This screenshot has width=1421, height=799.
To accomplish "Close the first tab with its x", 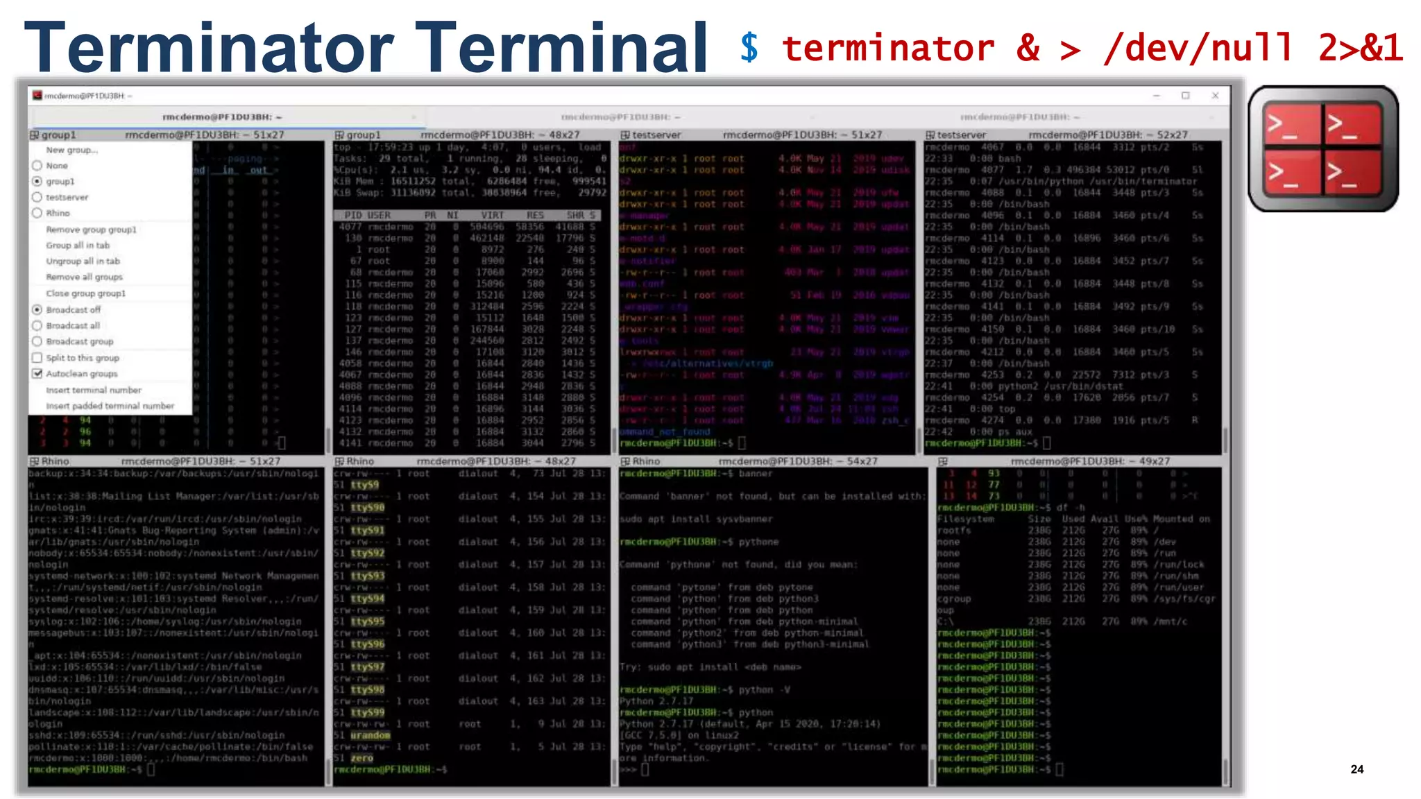I will (414, 117).
